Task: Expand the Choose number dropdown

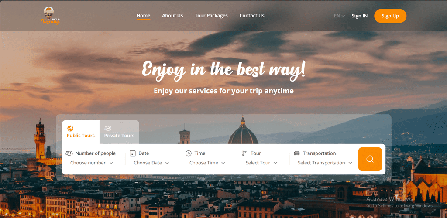Action: (92, 163)
